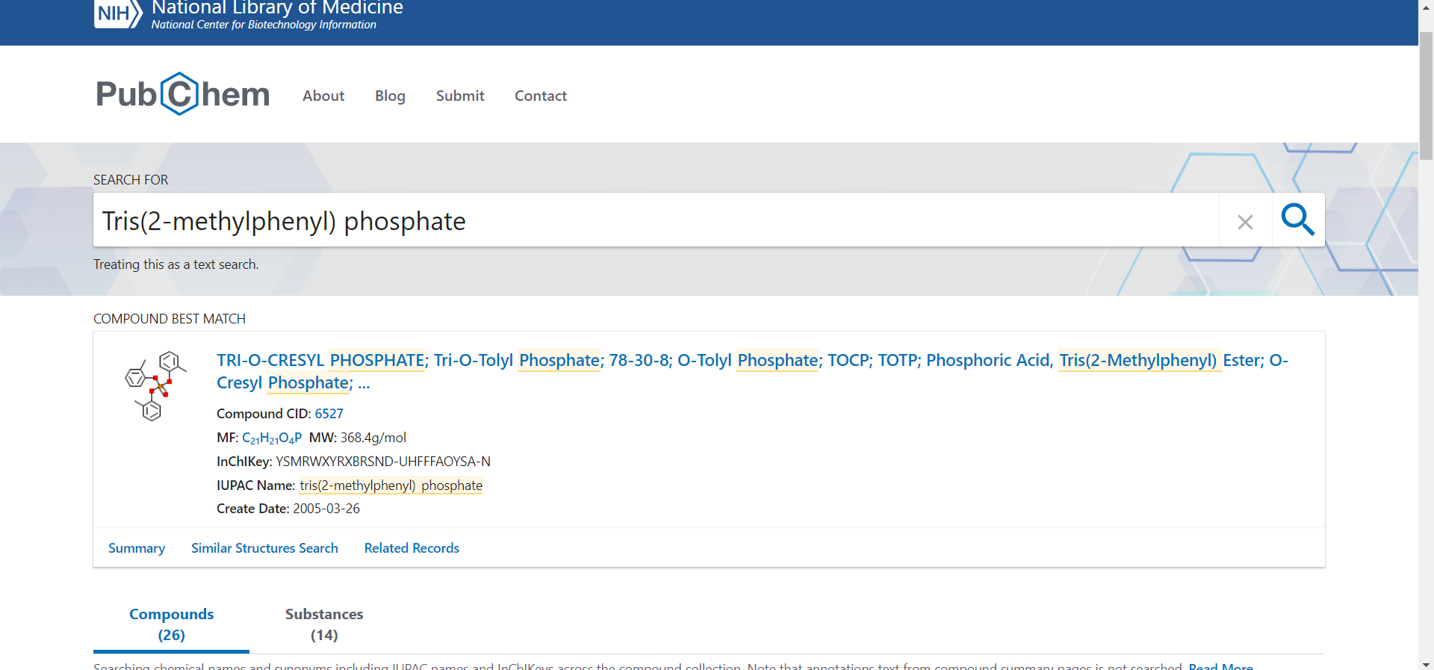Click scrollbar down arrow
Screen dimensions: 1434x670
coord(1426,663)
